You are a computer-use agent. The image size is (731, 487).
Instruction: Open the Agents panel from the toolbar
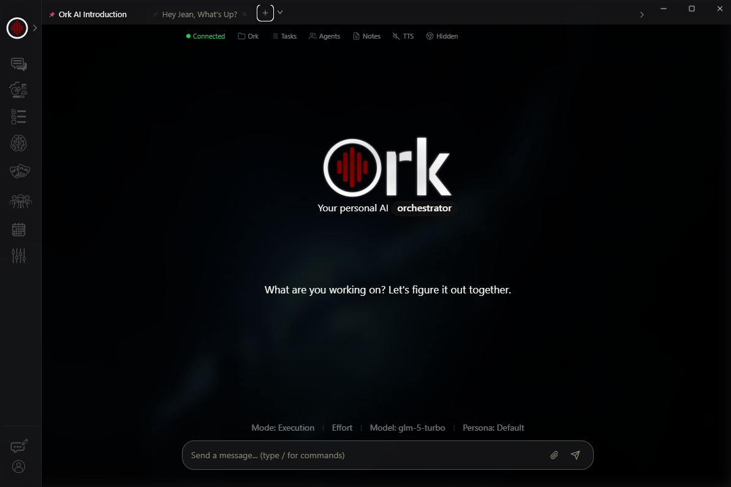pos(325,36)
